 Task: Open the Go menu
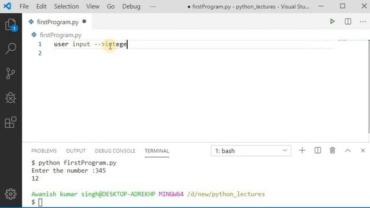[x=110, y=6]
